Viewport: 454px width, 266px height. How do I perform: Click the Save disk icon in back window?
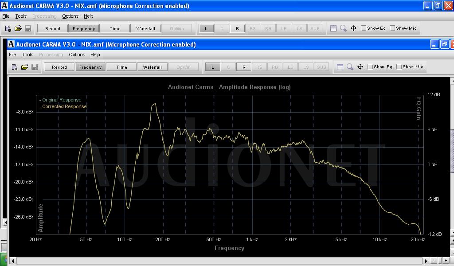click(28, 28)
